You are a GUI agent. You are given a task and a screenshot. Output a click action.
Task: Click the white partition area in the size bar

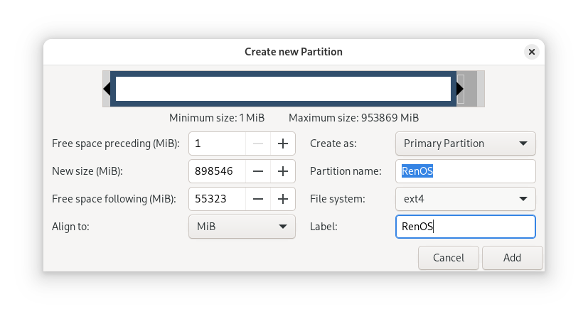click(283, 89)
